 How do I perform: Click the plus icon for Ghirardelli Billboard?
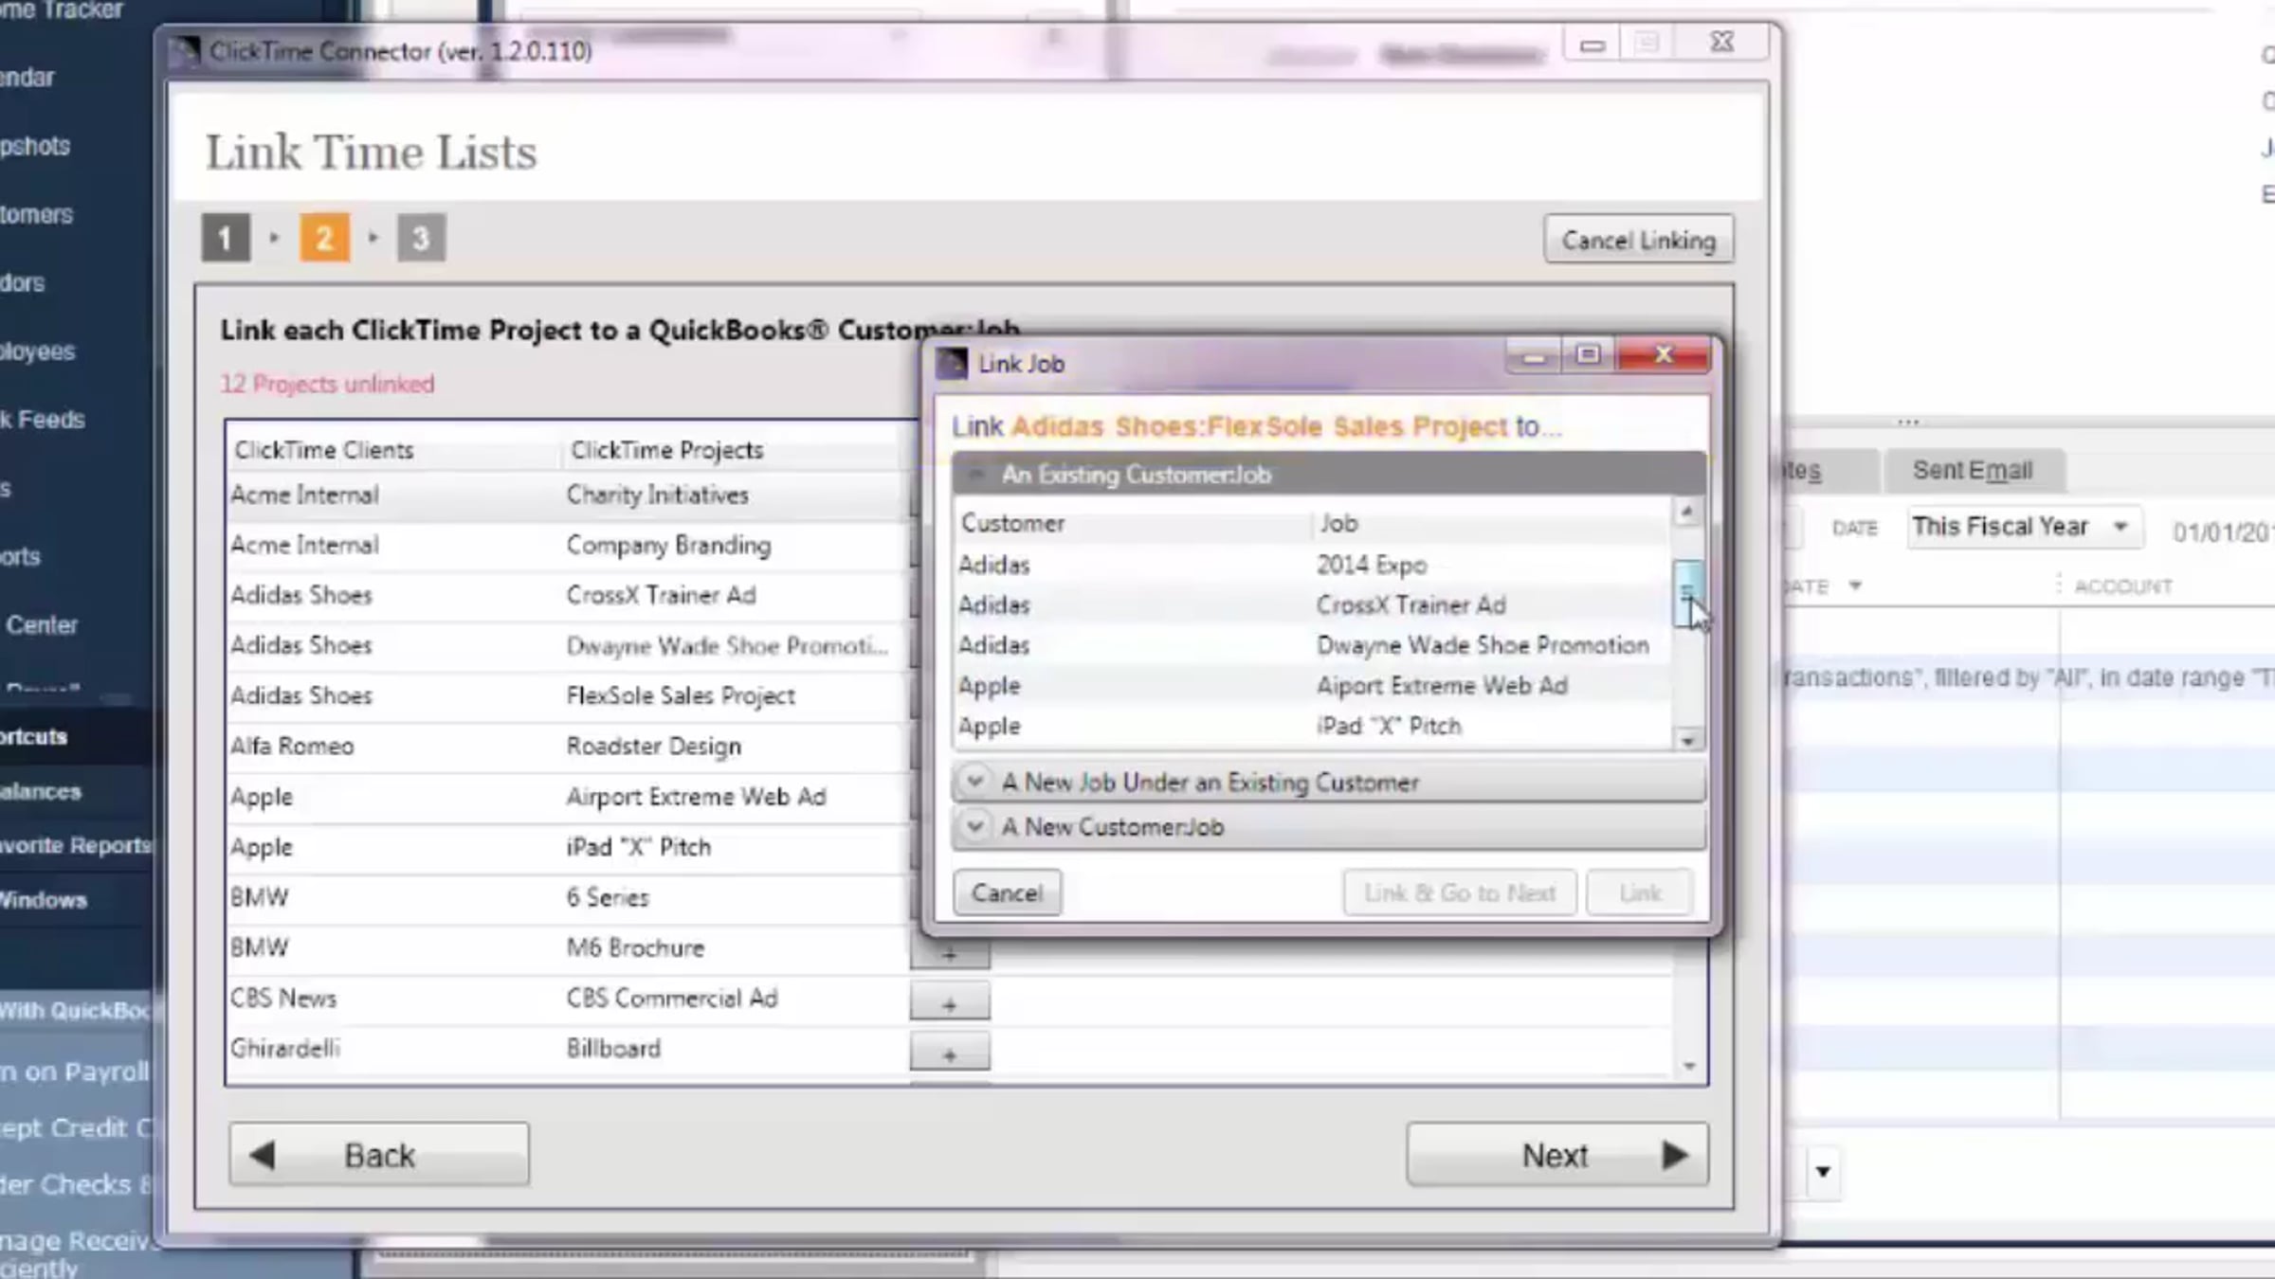[949, 1054]
